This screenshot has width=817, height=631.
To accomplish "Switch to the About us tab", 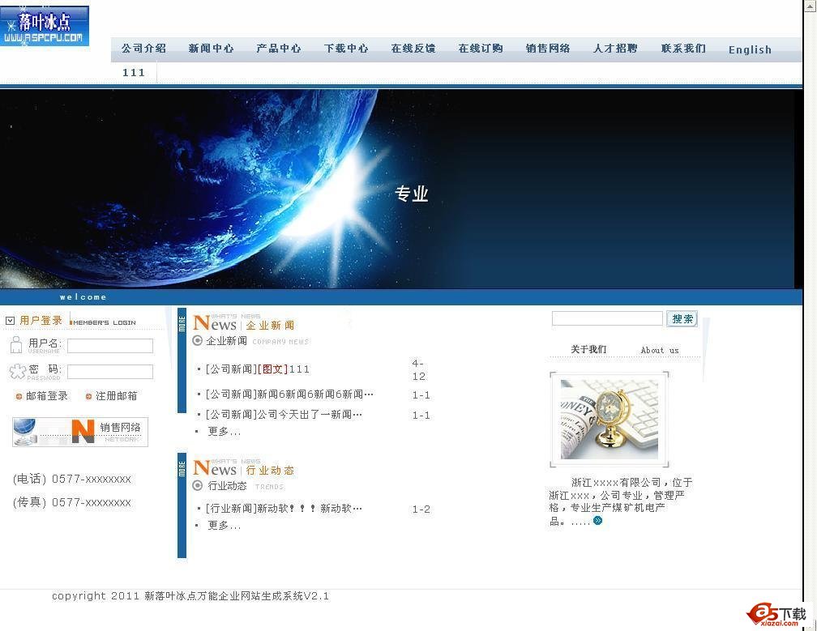I will click(x=659, y=350).
